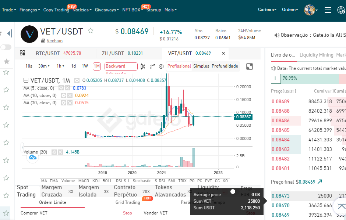Open Startup menu item
346x220 pixels.
click(154, 10)
